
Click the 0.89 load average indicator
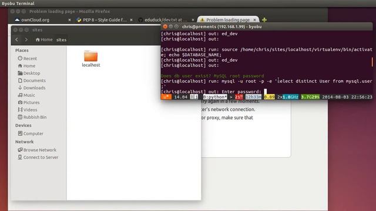tap(269, 97)
